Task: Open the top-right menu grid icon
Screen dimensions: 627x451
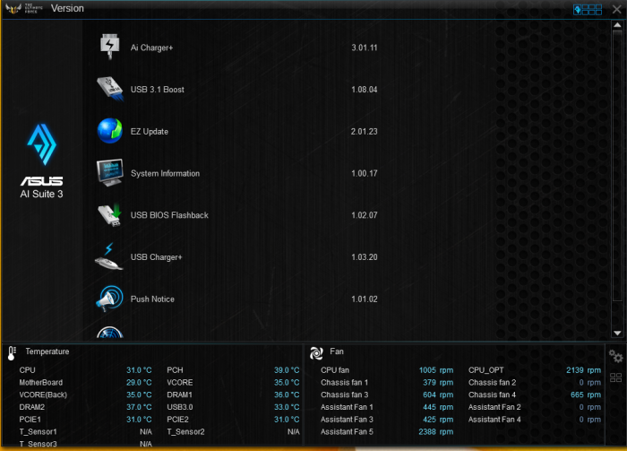Action: click(x=588, y=9)
